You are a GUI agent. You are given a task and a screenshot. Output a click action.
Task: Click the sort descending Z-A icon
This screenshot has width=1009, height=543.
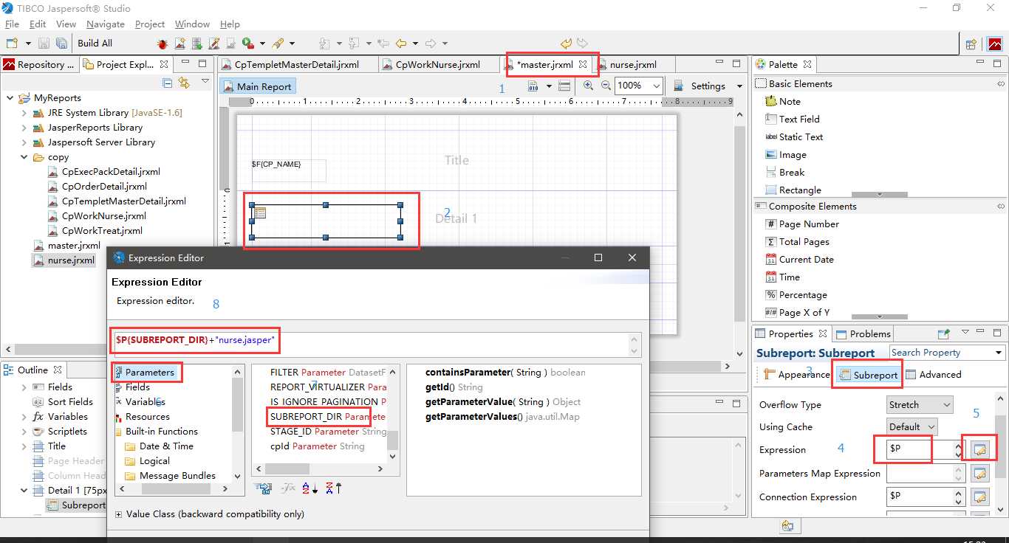(335, 488)
